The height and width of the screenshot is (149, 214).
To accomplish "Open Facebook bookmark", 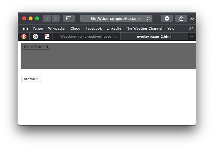I will [93, 28].
